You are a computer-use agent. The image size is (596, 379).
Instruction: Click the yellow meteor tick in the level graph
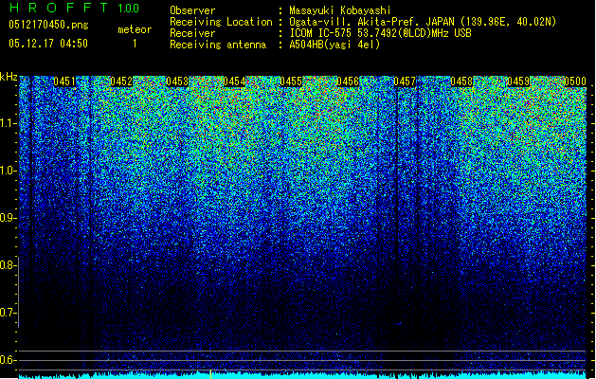[x=210, y=374]
